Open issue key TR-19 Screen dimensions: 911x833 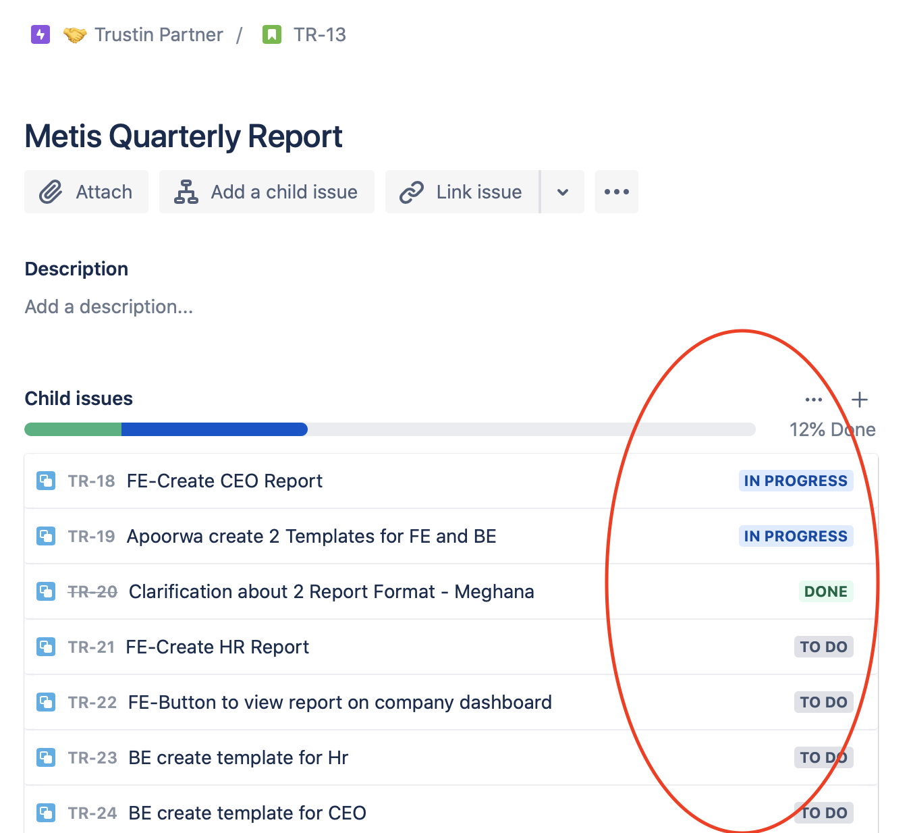(92, 536)
